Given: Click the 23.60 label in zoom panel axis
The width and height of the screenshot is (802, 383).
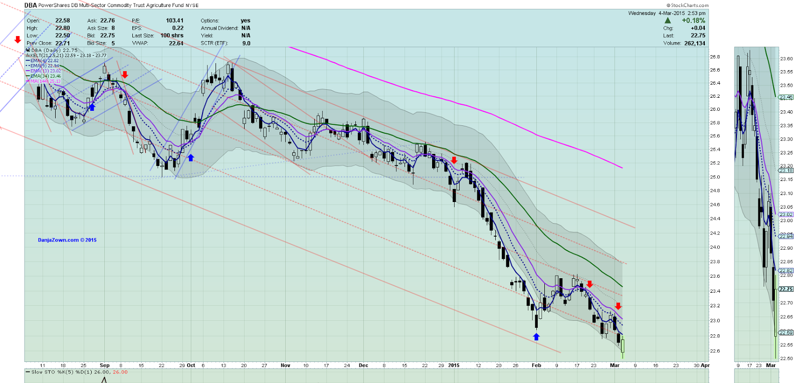Looking at the screenshot, I should (786, 59).
